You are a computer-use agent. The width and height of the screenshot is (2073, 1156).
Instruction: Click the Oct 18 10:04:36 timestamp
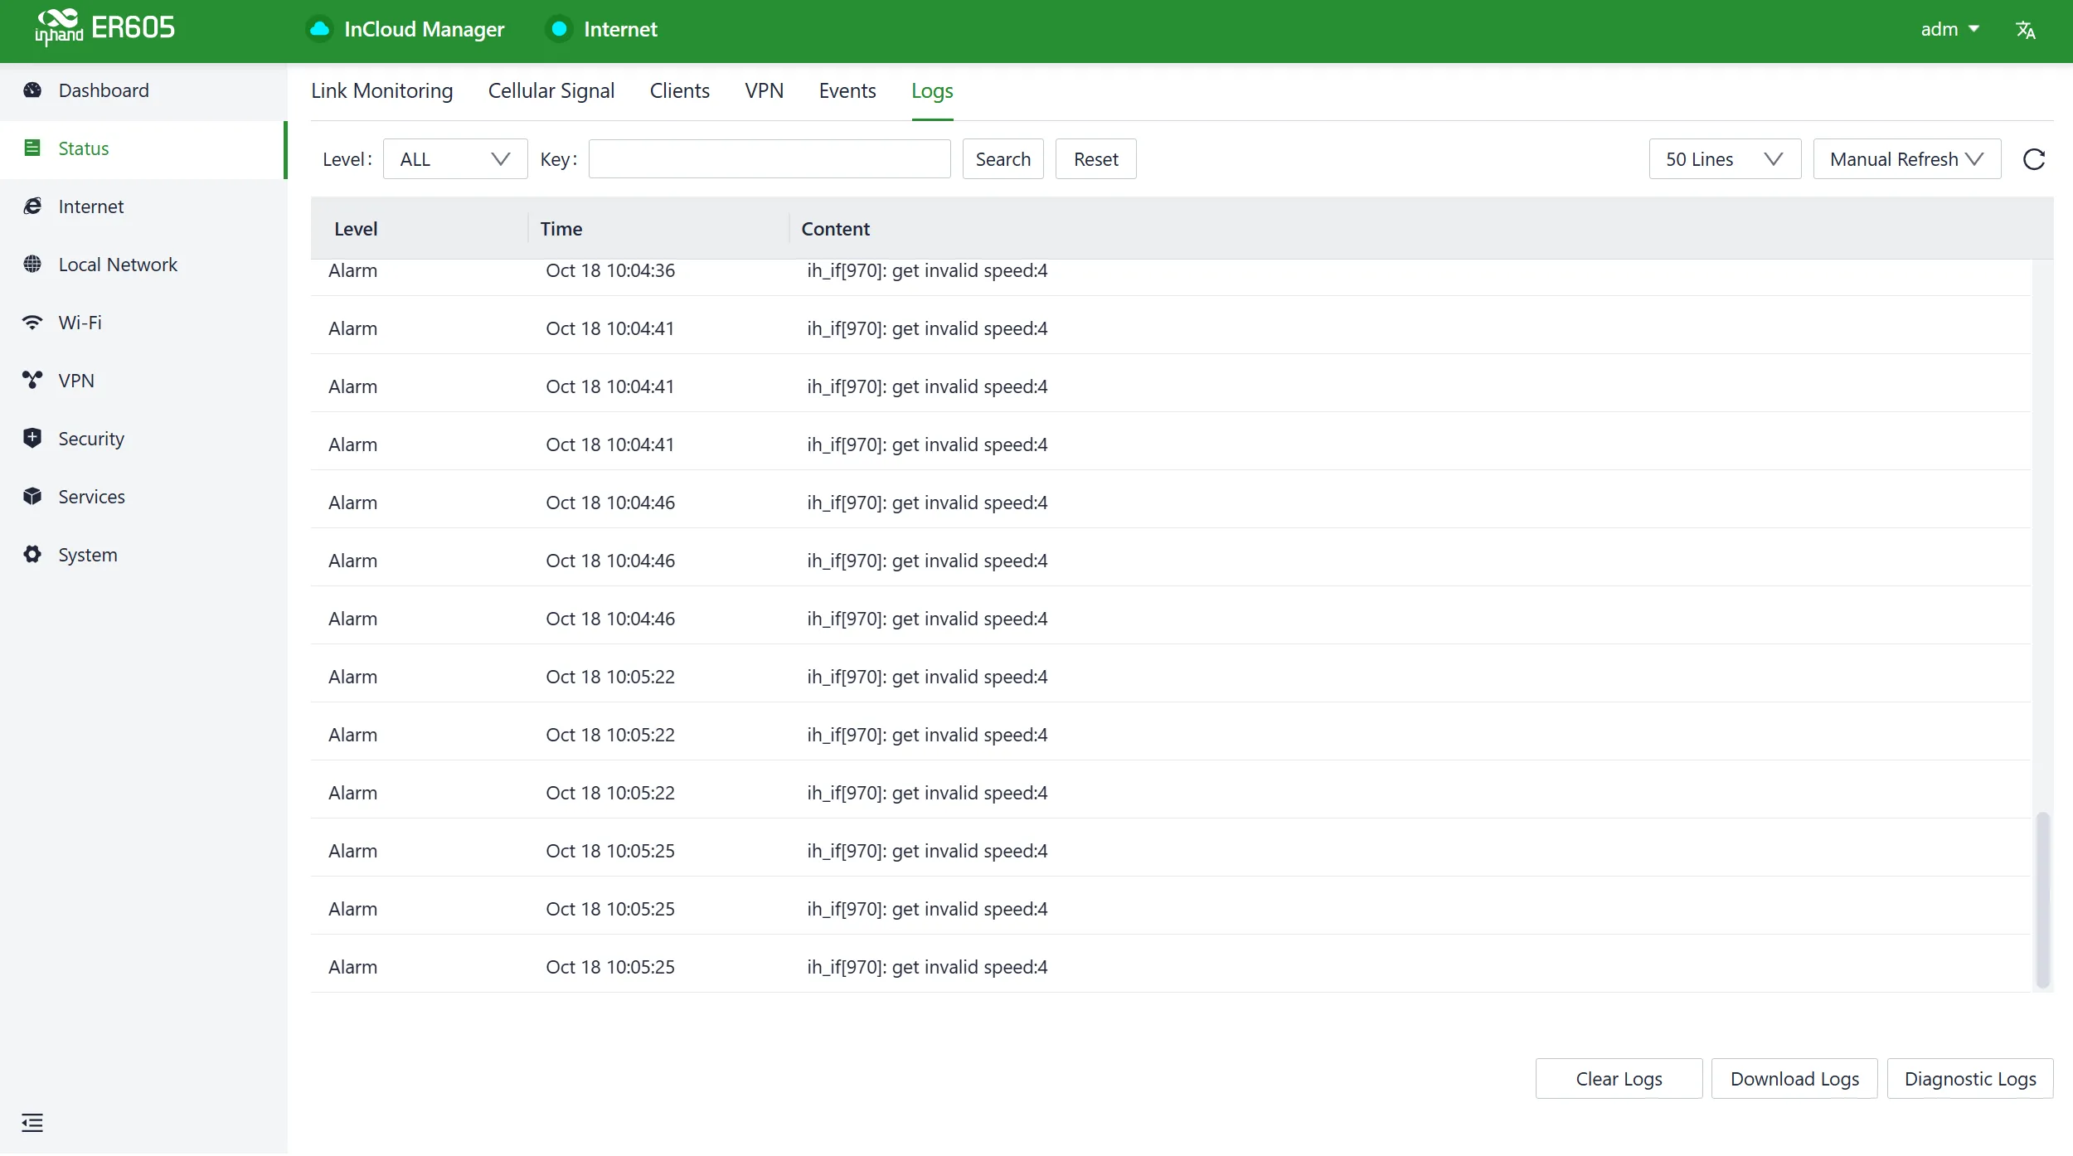click(610, 271)
